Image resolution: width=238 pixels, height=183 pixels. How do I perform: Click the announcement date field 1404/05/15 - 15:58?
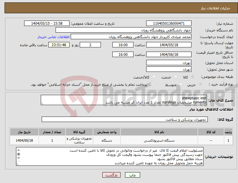click(x=47, y=23)
